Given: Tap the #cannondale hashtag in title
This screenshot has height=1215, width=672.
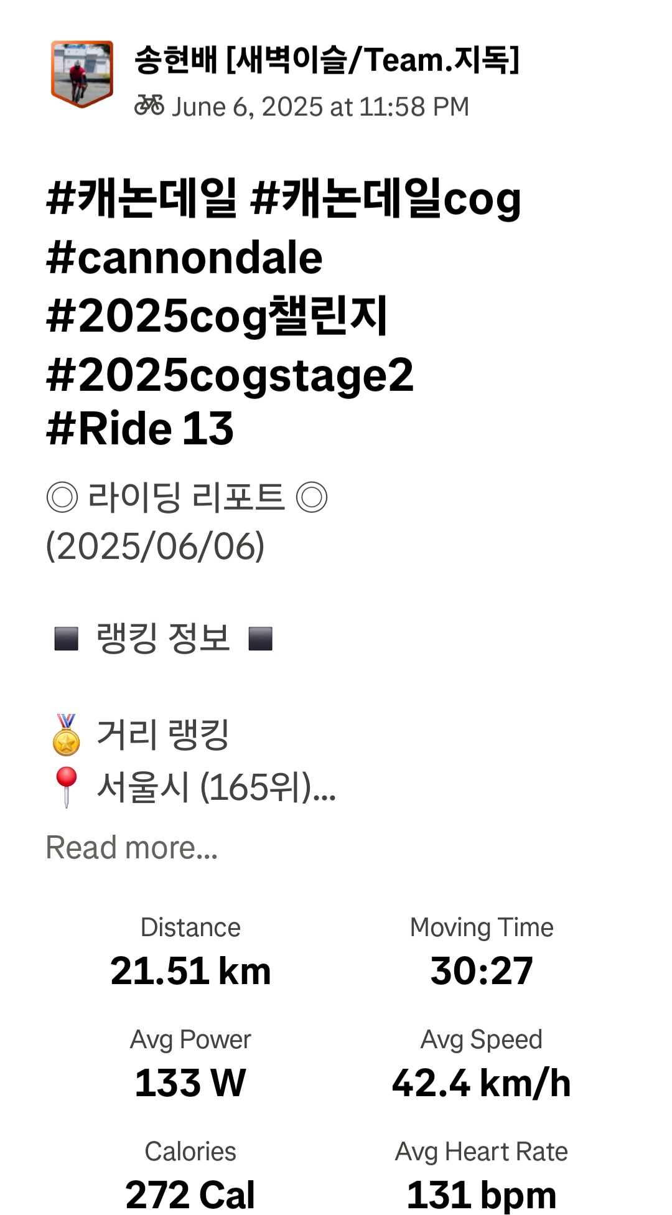Looking at the screenshot, I should (x=184, y=258).
